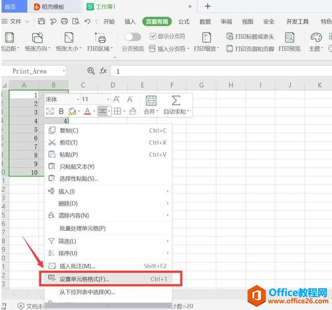332x310 pixels.
Task: Uncheck the 显示分页符 checkbox
Action: [x=153, y=36]
